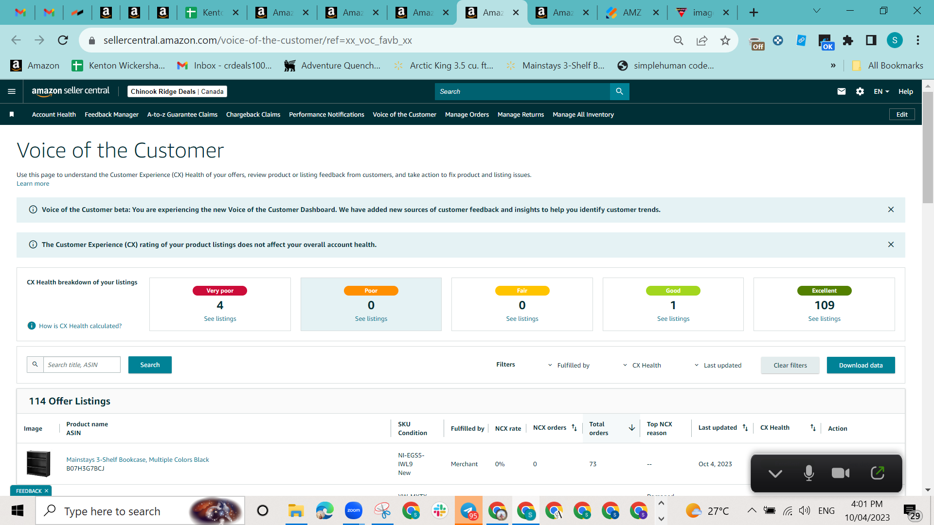Viewport: 934px width, 525px height.
Task: Open the mail messages icon
Action: tap(841, 91)
